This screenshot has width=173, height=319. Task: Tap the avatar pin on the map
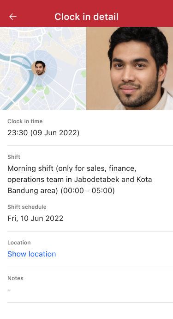(x=39, y=68)
